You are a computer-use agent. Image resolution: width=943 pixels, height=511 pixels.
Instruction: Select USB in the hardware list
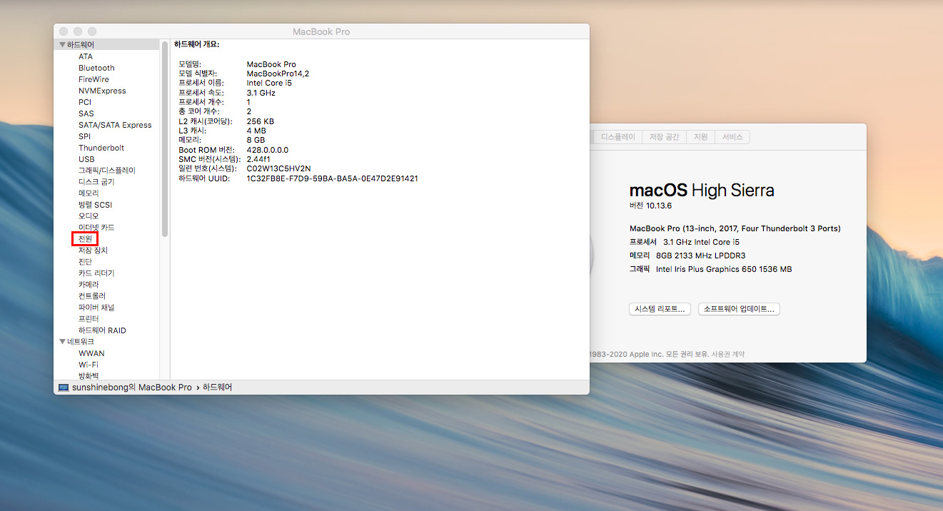(86, 159)
